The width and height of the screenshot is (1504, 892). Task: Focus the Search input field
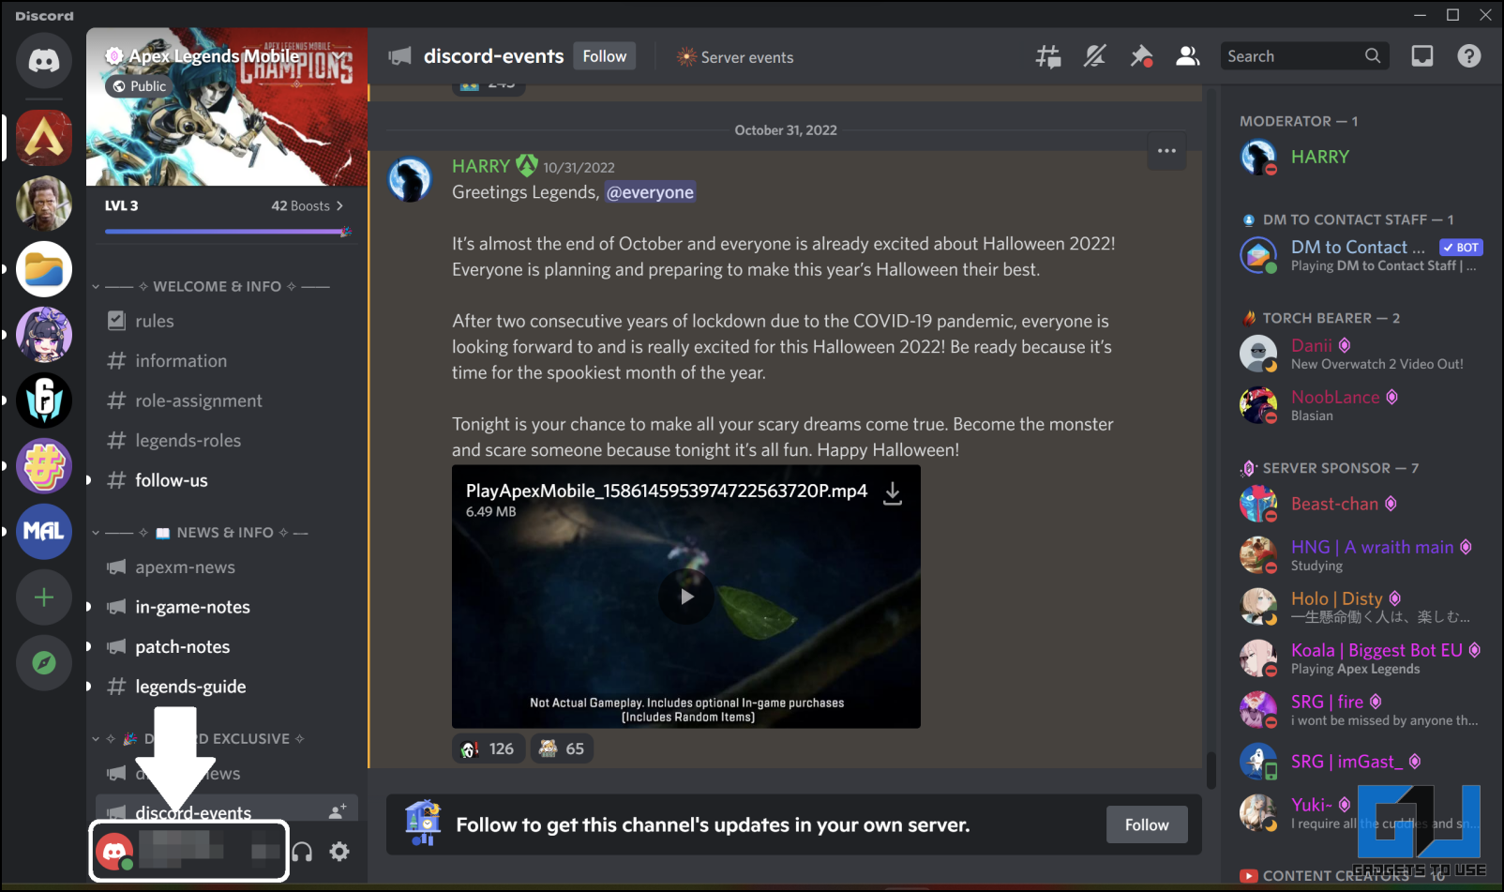pos(1304,56)
